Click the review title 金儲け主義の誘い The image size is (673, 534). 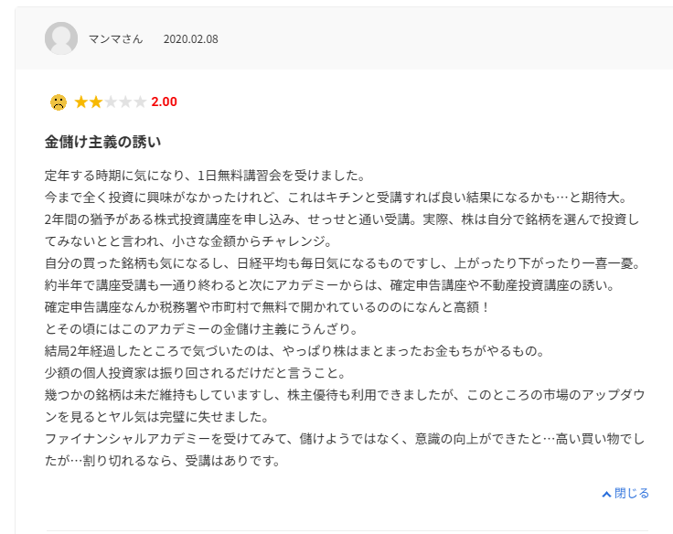tap(103, 142)
